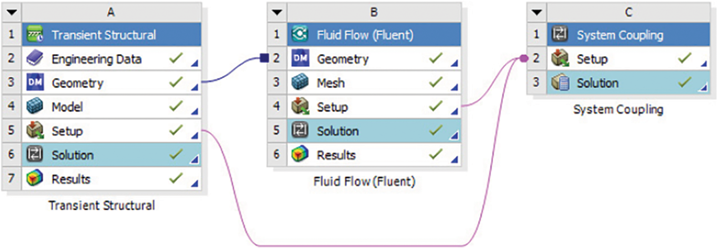Select the Fluid Flow (Fluent) title cell
Screen dimensions: 718x249
pos(365,35)
